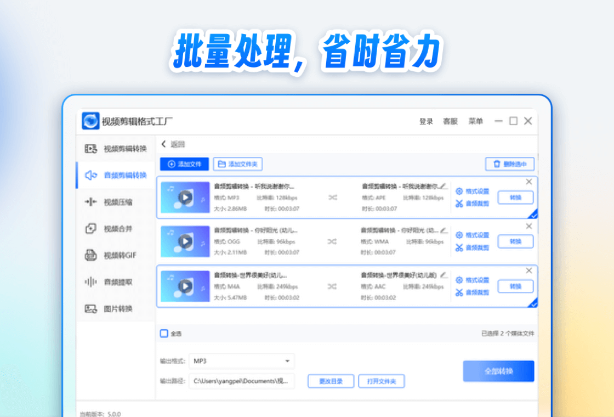Screen dimensions: 614x417
Task: Click the shuffle arrows icon in MP3 row
Action: point(332,198)
